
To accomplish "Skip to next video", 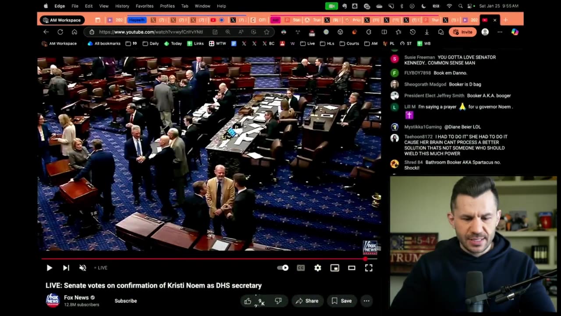I will pos(66,268).
